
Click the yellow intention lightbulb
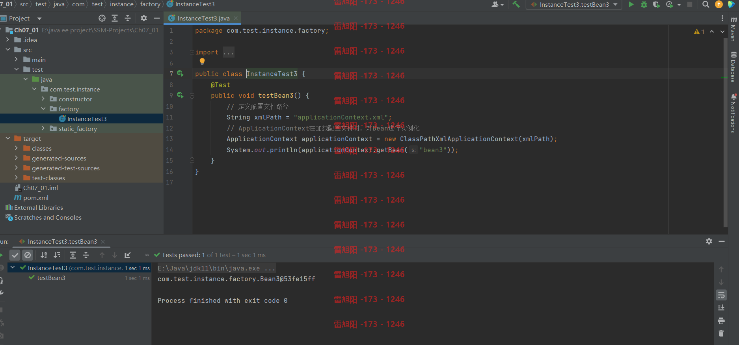point(202,62)
